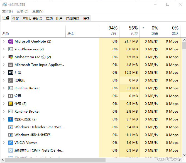Click the 设置 gear icon

pyautogui.click(x=11, y=96)
